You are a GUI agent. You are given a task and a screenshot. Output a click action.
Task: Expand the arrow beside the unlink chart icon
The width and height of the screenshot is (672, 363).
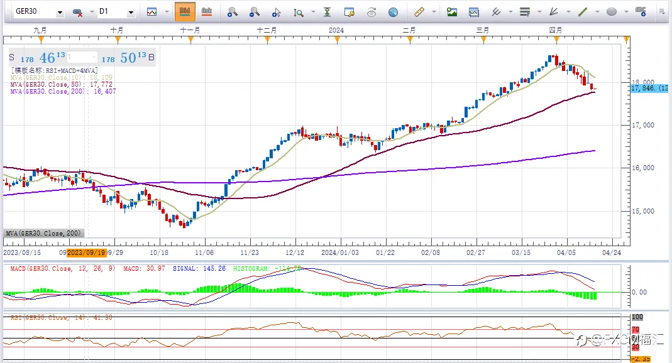point(92,13)
